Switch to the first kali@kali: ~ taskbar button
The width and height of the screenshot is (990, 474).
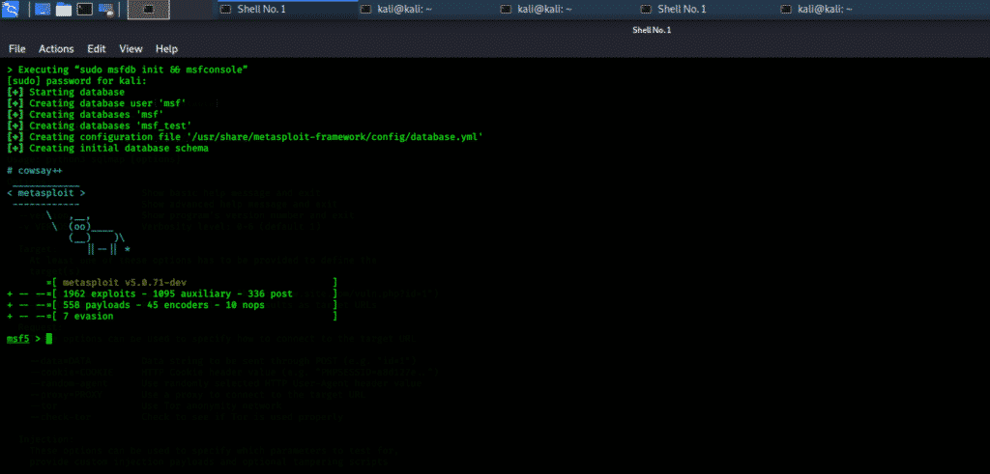click(x=428, y=9)
